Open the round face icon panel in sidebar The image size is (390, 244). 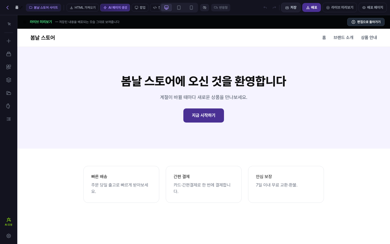(x=9, y=106)
